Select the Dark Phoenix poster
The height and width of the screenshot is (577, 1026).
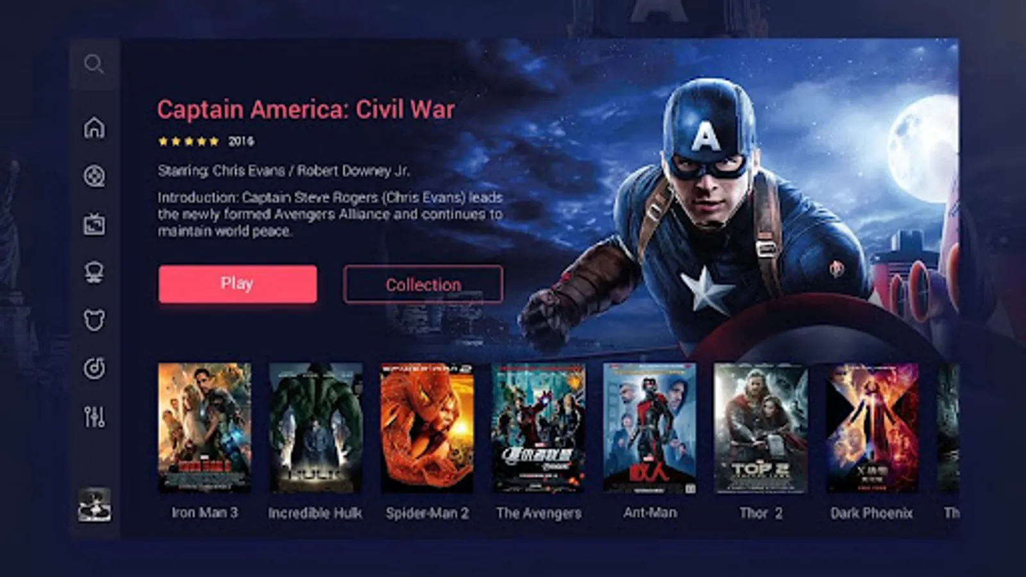tap(872, 428)
